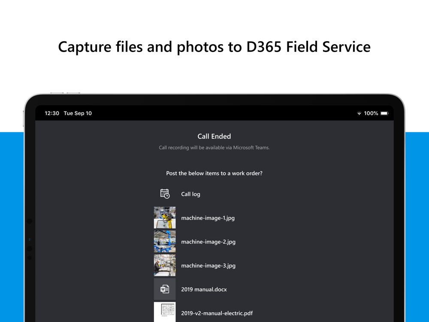Open the electric manual PDF thumbnail
This screenshot has width=429, height=322.
(x=165, y=312)
